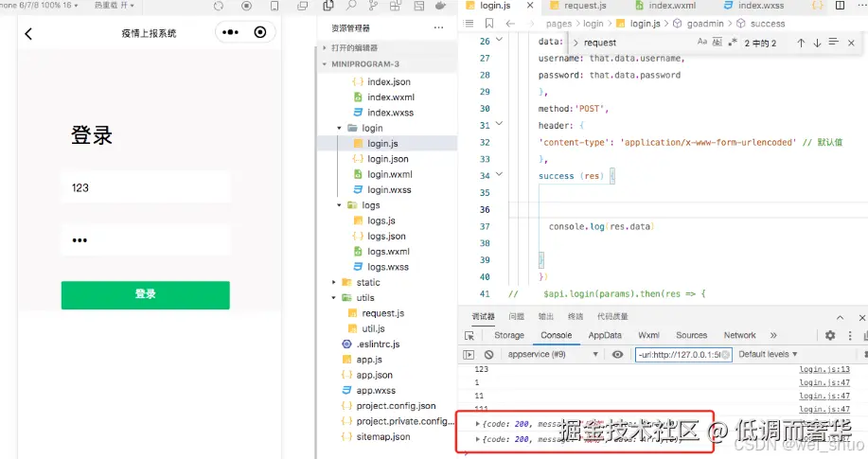868x459 pixels.
Task: Go back in the simulator page
Action: click(x=28, y=34)
